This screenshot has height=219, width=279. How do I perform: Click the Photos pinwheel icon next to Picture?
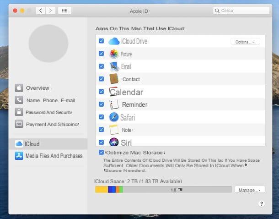pyautogui.click(x=114, y=54)
